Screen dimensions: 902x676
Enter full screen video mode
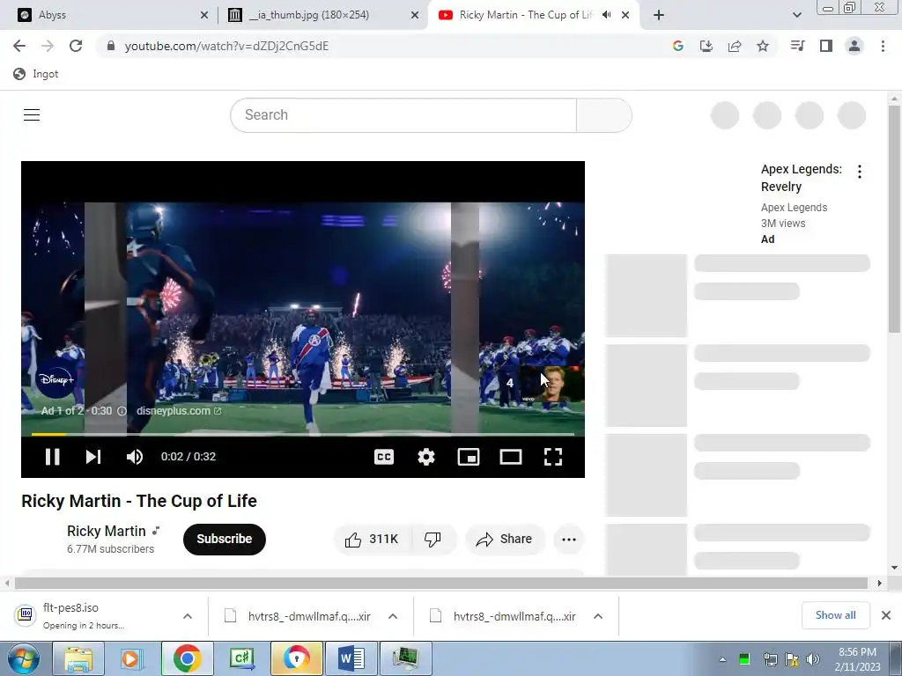[x=553, y=457]
